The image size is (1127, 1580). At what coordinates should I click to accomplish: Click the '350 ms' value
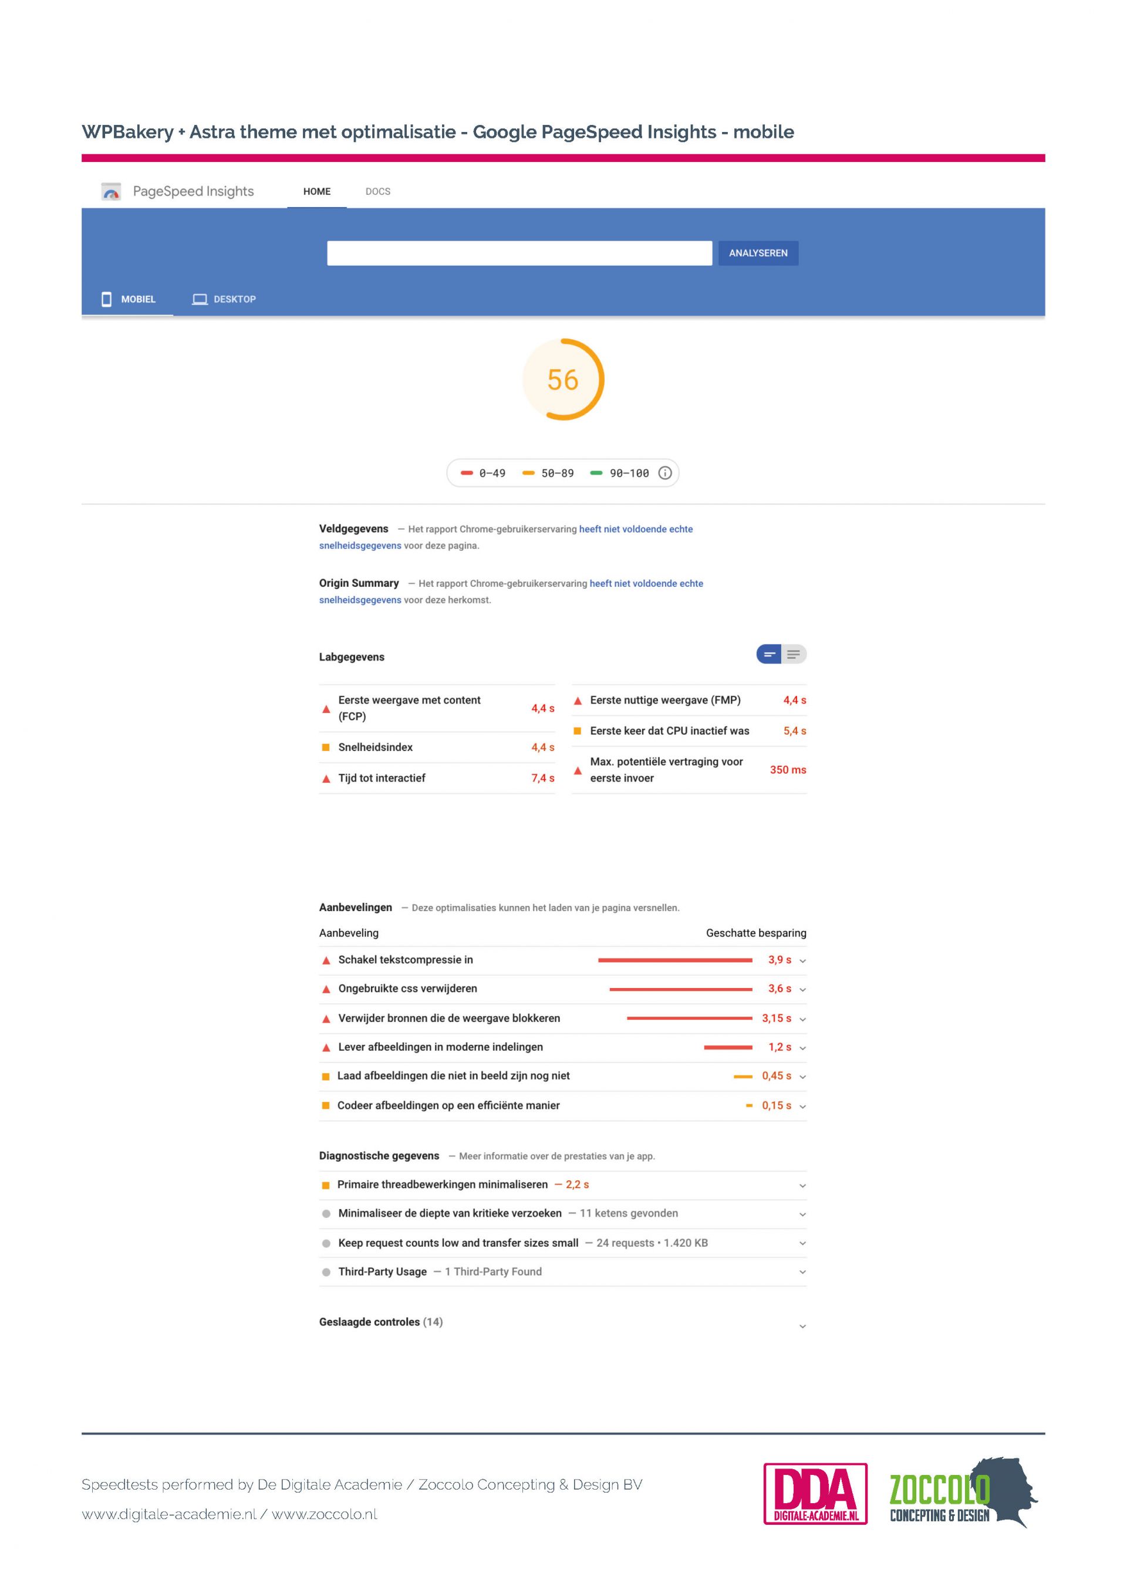click(788, 770)
